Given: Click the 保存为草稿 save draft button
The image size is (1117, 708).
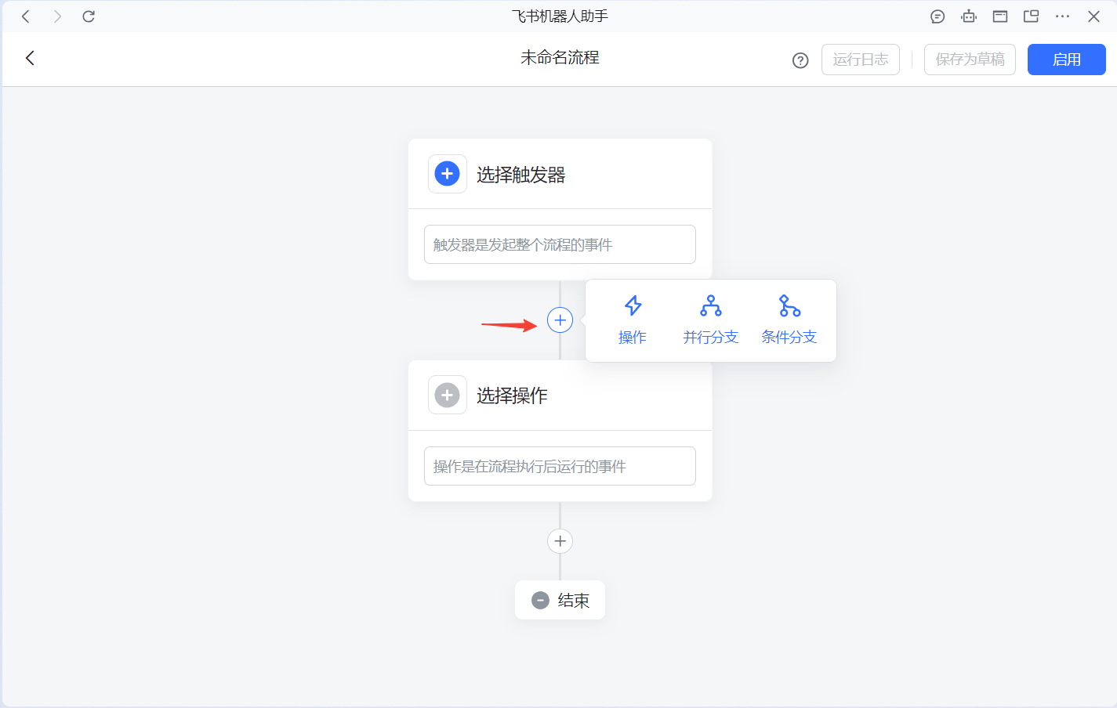Looking at the screenshot, I should [970, 60].
